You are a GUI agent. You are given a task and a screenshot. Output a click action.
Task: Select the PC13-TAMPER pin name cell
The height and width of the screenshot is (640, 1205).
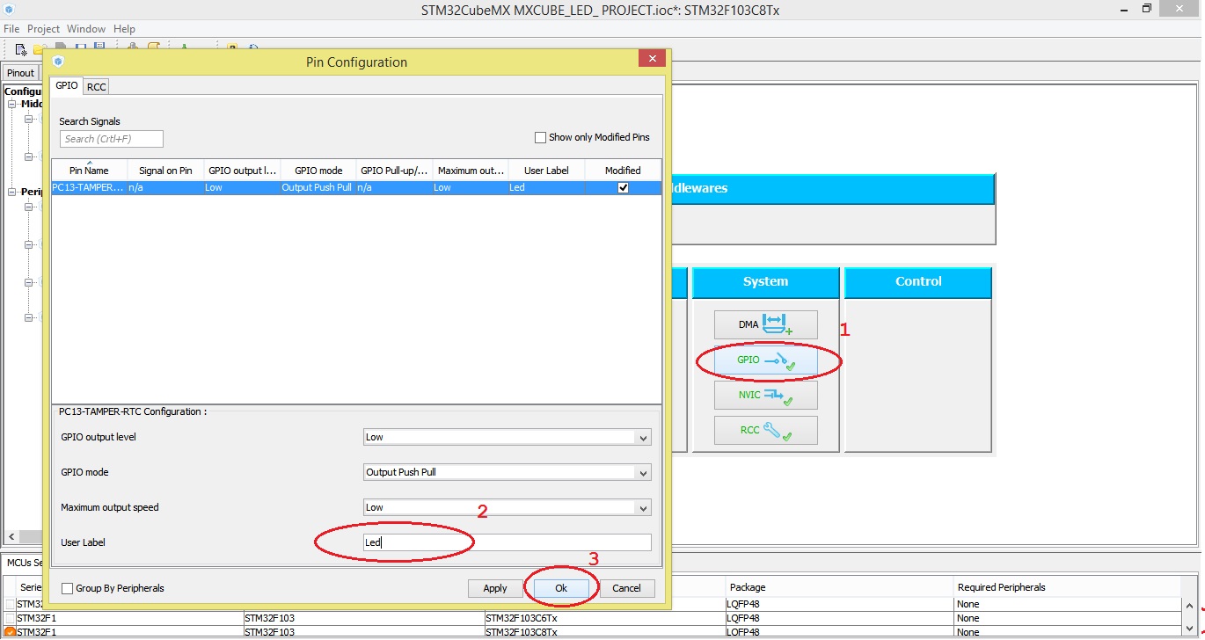(x=89, y=187)
